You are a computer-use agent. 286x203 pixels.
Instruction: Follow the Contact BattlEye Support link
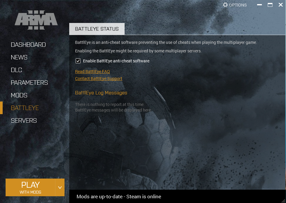(x=98, y=79)
